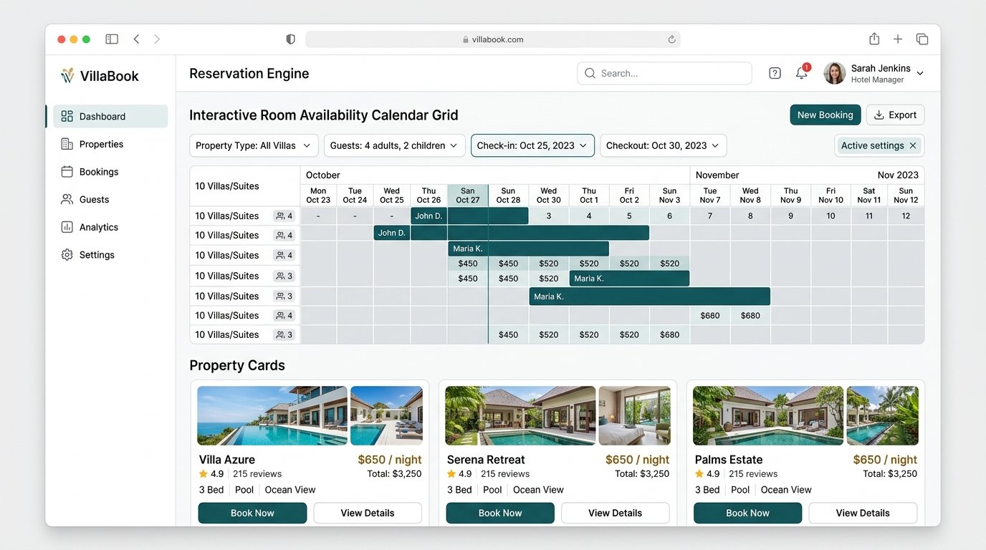Open a new tab with plus icon
This screenshot has height=550, width=986.
(897, 39)
